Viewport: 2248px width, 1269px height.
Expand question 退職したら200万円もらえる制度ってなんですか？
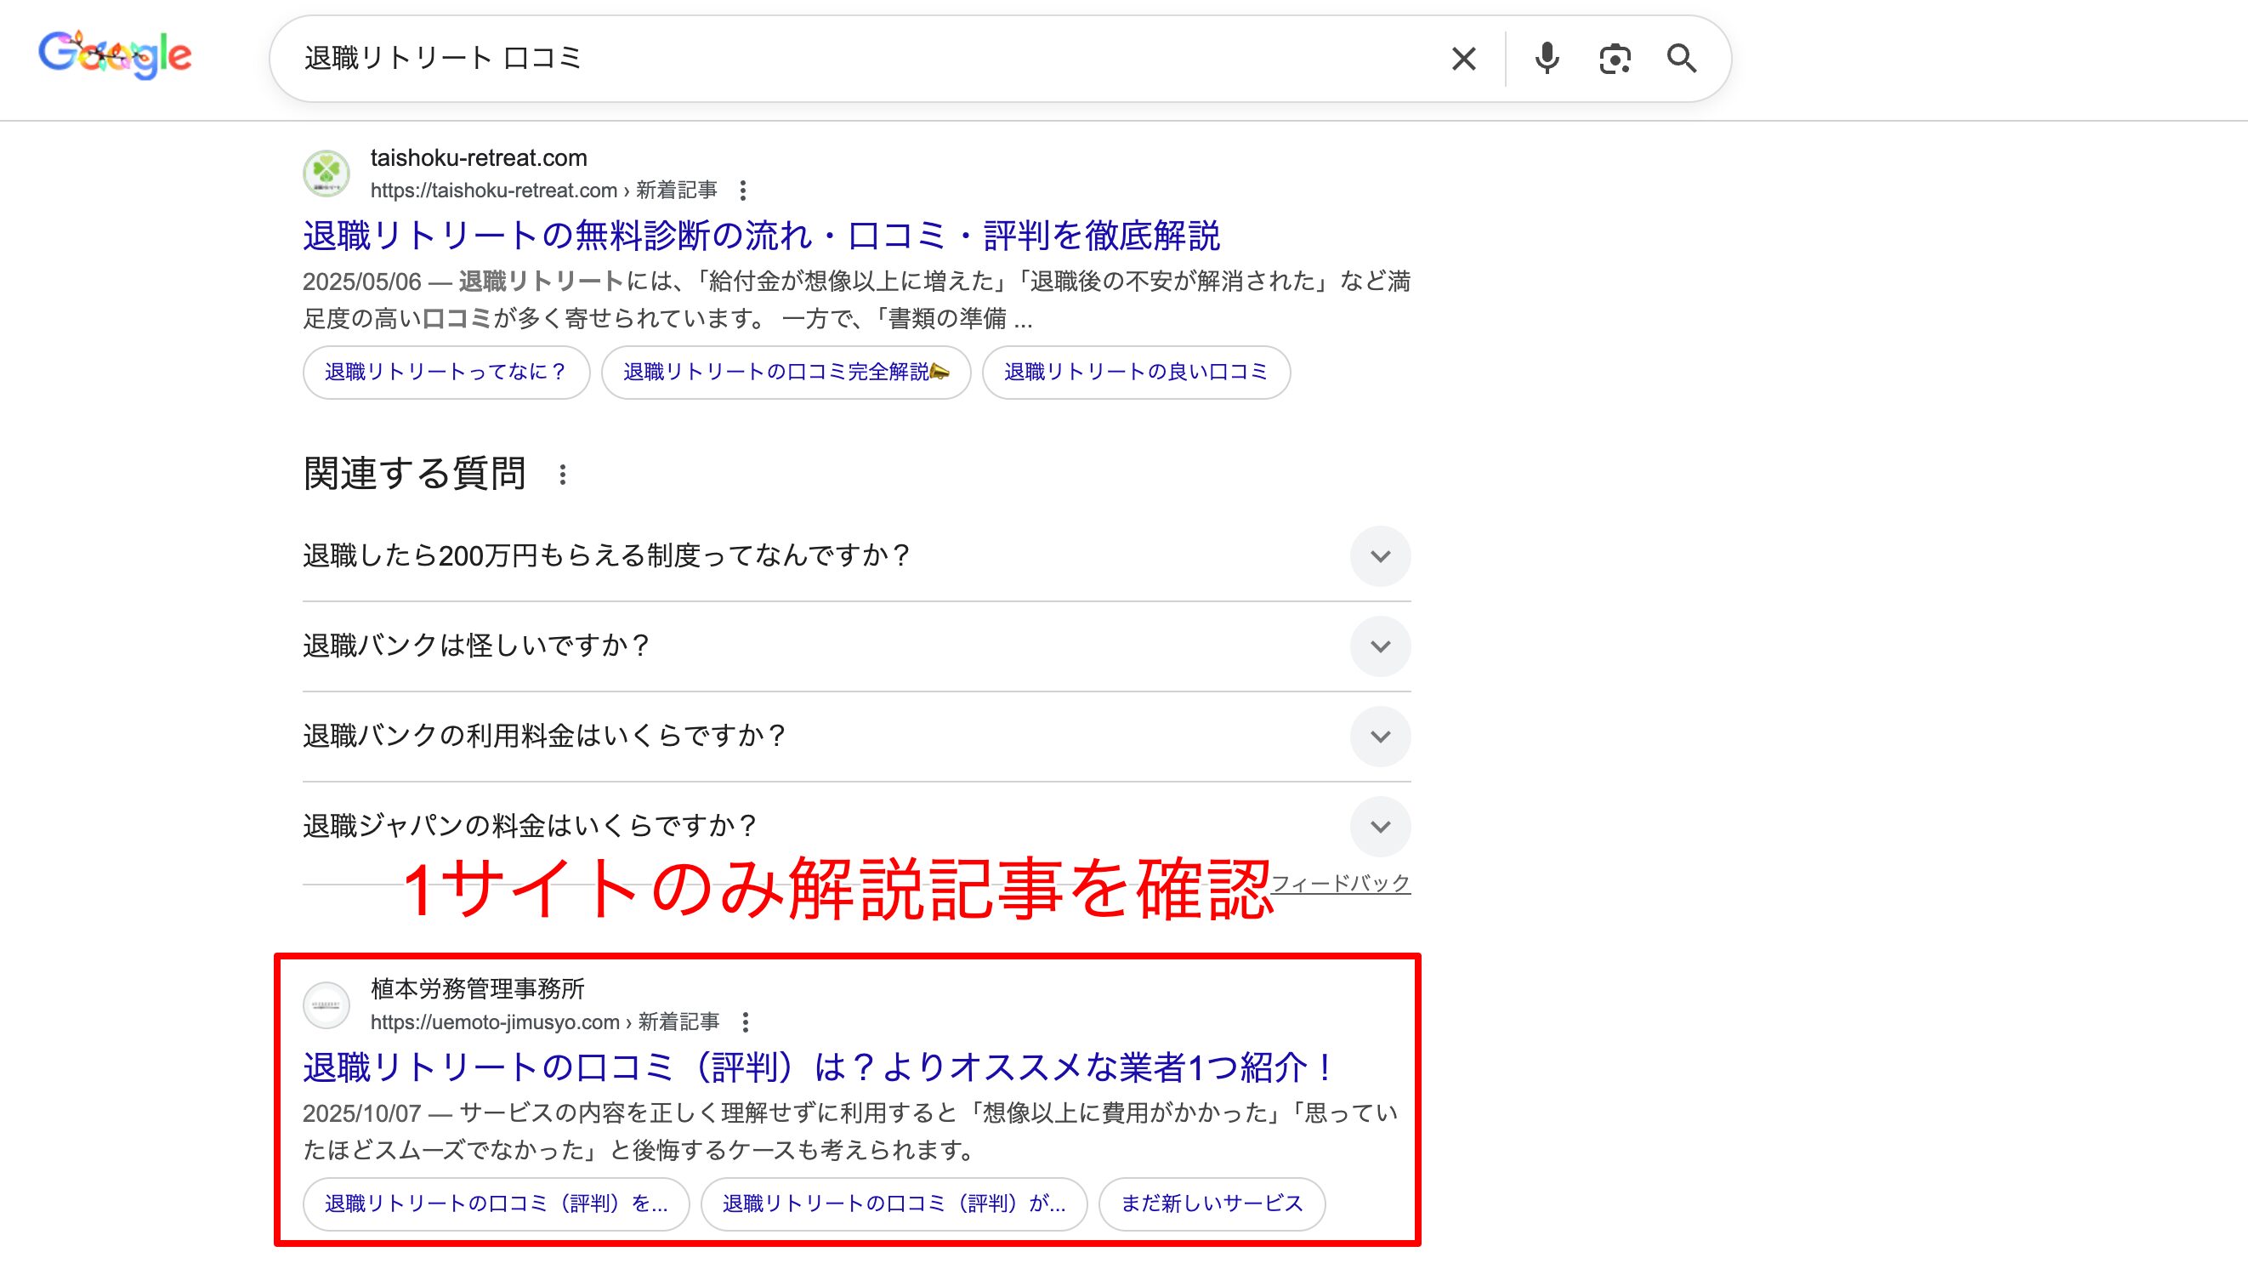tap(856, 556)
